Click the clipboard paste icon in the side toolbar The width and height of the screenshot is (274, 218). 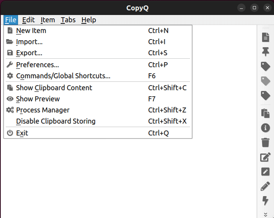click(x=265, y=113)
